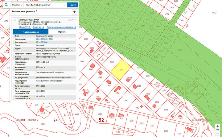The height and width of the screenshot is (137, 222).
Task: Open cadastral number link 52:24:0030001:5004
Action: (x=44, y=39)
